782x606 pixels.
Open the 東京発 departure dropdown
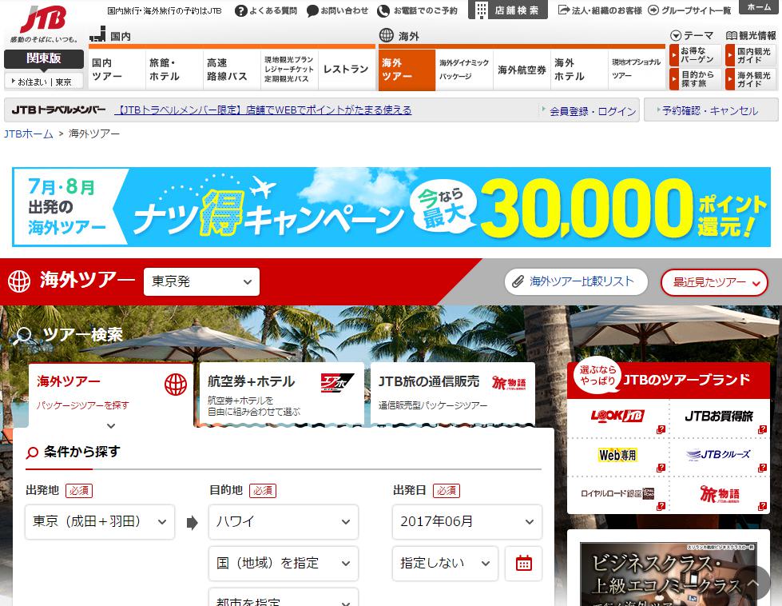click(x=201, y=281)
